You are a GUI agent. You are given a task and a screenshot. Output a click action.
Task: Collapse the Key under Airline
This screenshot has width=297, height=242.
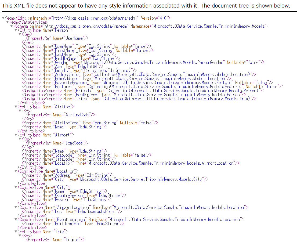tap(20, 111)
